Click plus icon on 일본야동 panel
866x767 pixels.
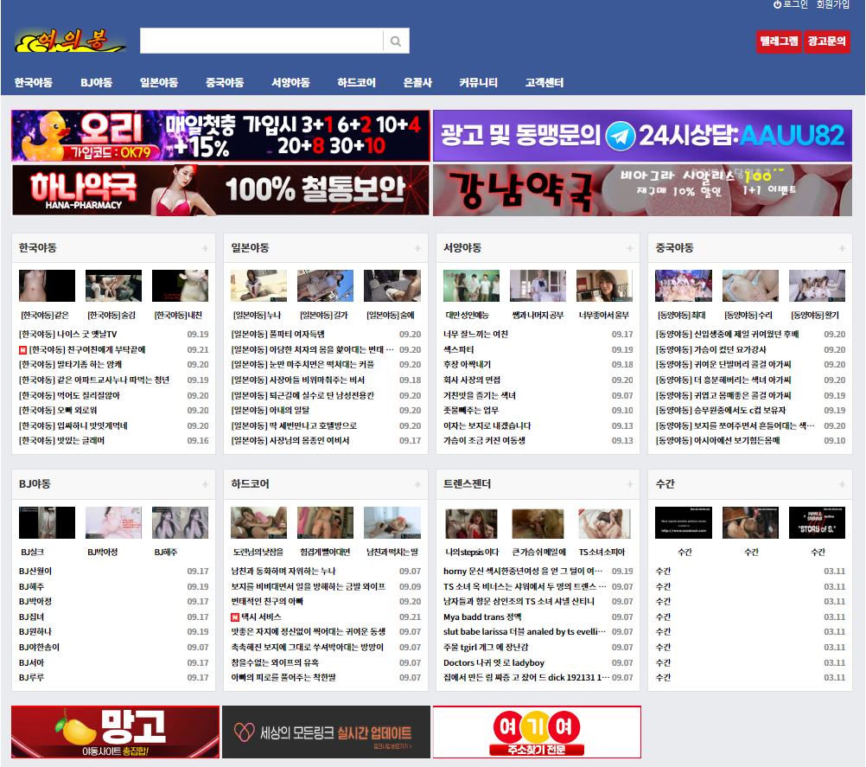tap(417, 248)
